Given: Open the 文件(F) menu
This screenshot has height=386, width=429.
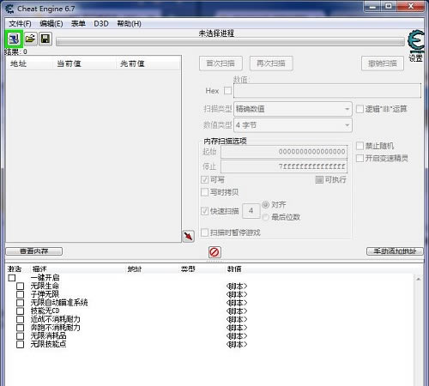Looking at the screenshot, I should click(20, 24).
